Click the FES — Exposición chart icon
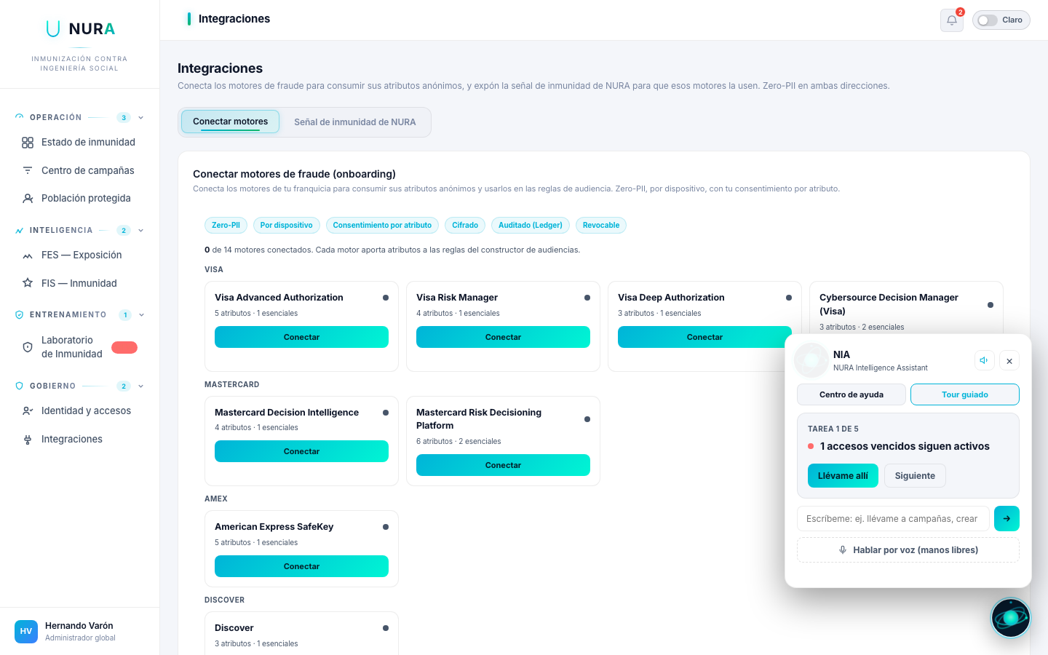1048x655 pixels. click(x=28, y=255)
